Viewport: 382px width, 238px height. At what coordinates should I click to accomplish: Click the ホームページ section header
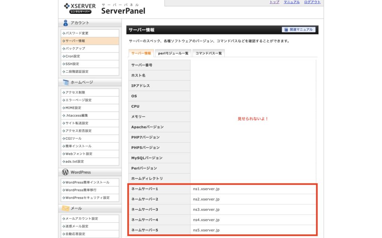click(90, 82)
